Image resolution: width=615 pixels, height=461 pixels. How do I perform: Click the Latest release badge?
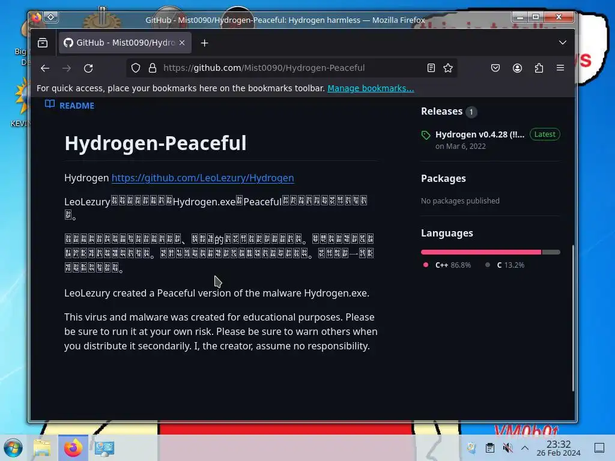tap(545, 134)
